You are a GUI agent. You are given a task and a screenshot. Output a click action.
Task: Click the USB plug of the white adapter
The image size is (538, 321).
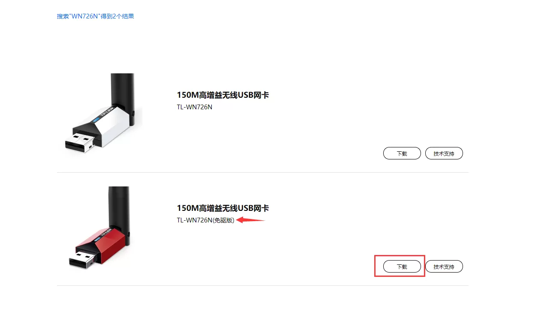click(x=81, y=143)
